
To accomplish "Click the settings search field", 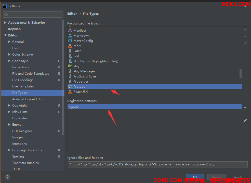I will (x=33, y=15).
